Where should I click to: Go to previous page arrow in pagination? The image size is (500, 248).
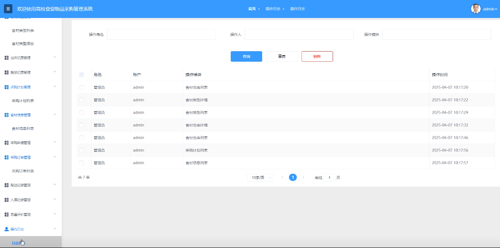[282, 178]
